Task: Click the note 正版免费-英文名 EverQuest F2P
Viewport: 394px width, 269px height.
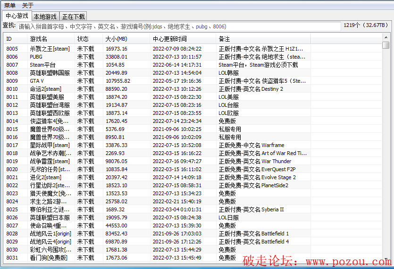Action: [x=257, y=169]
